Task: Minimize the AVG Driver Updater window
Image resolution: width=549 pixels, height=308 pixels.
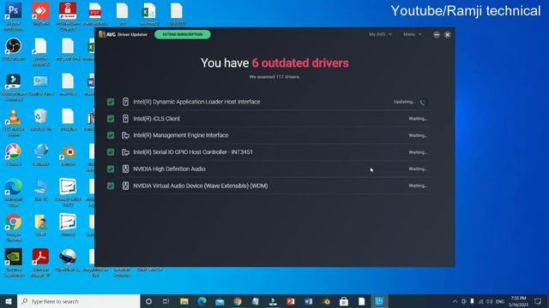Action: coord(437,34)
